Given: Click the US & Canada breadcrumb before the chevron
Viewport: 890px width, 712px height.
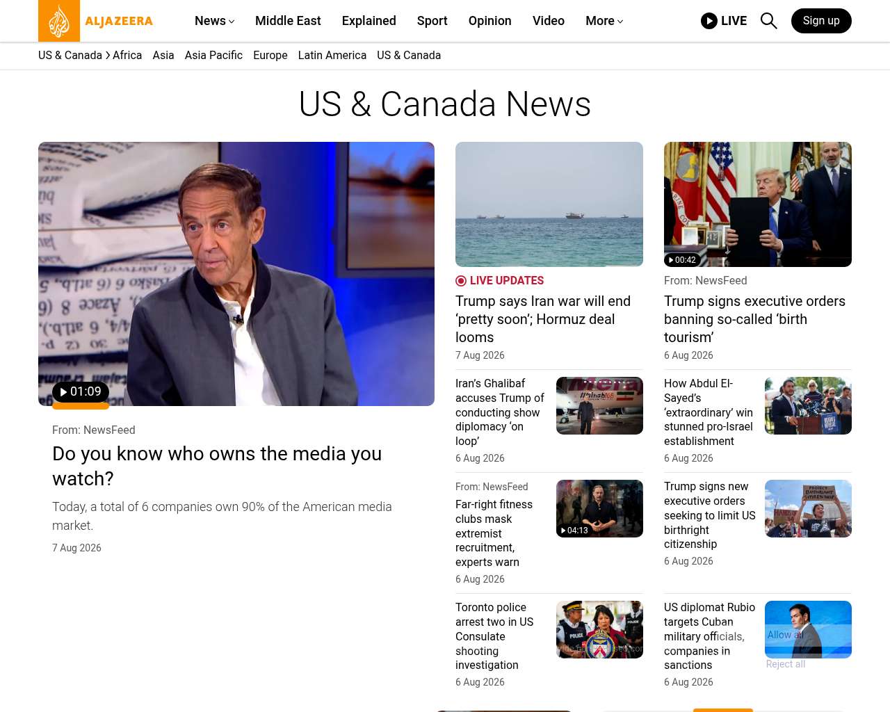Looking at the screenshot, I should click(x=70, y=56).
